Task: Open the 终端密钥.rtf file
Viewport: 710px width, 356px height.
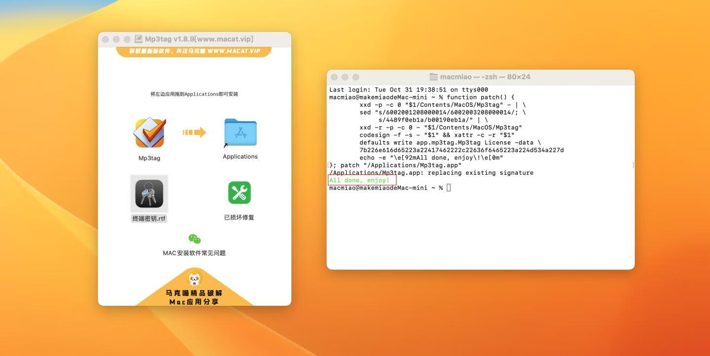Action: (149, 193)
